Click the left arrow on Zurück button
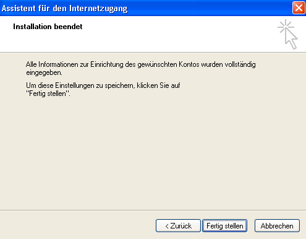 click(167, 226)
